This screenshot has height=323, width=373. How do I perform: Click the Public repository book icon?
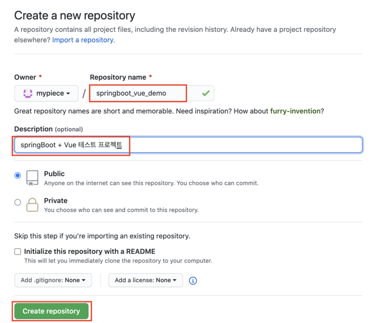pyautogui.click(x=32, y=178)
